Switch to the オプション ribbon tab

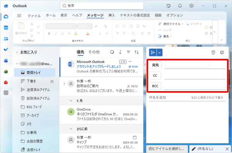[175, 15]
